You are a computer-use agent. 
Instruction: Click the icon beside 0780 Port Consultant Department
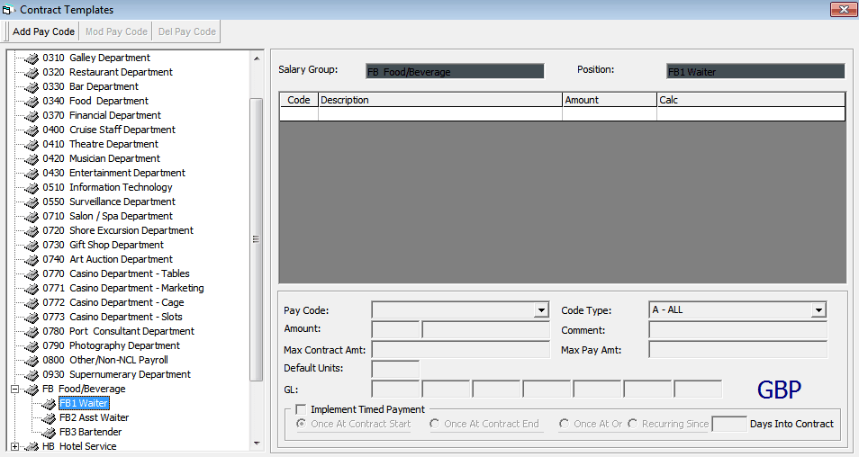point(32,332)
